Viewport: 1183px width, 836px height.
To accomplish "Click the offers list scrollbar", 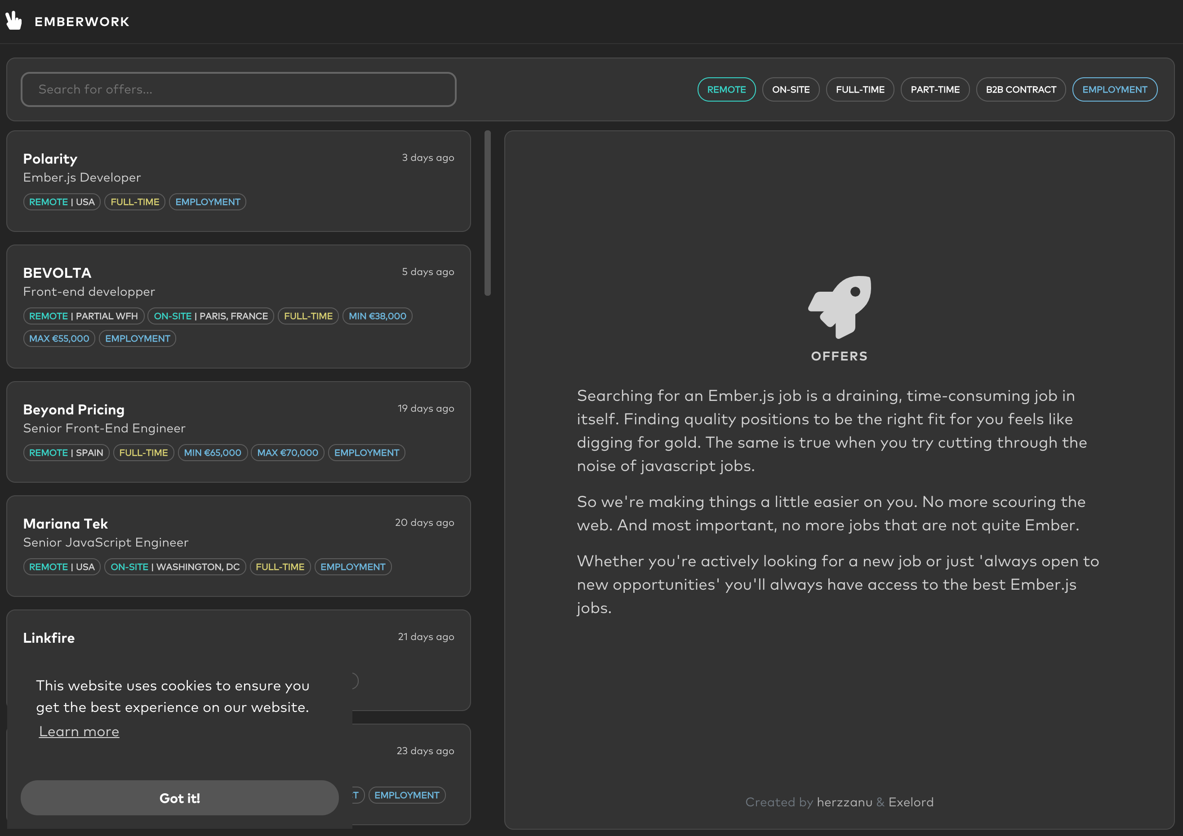I will coord(487,213).
